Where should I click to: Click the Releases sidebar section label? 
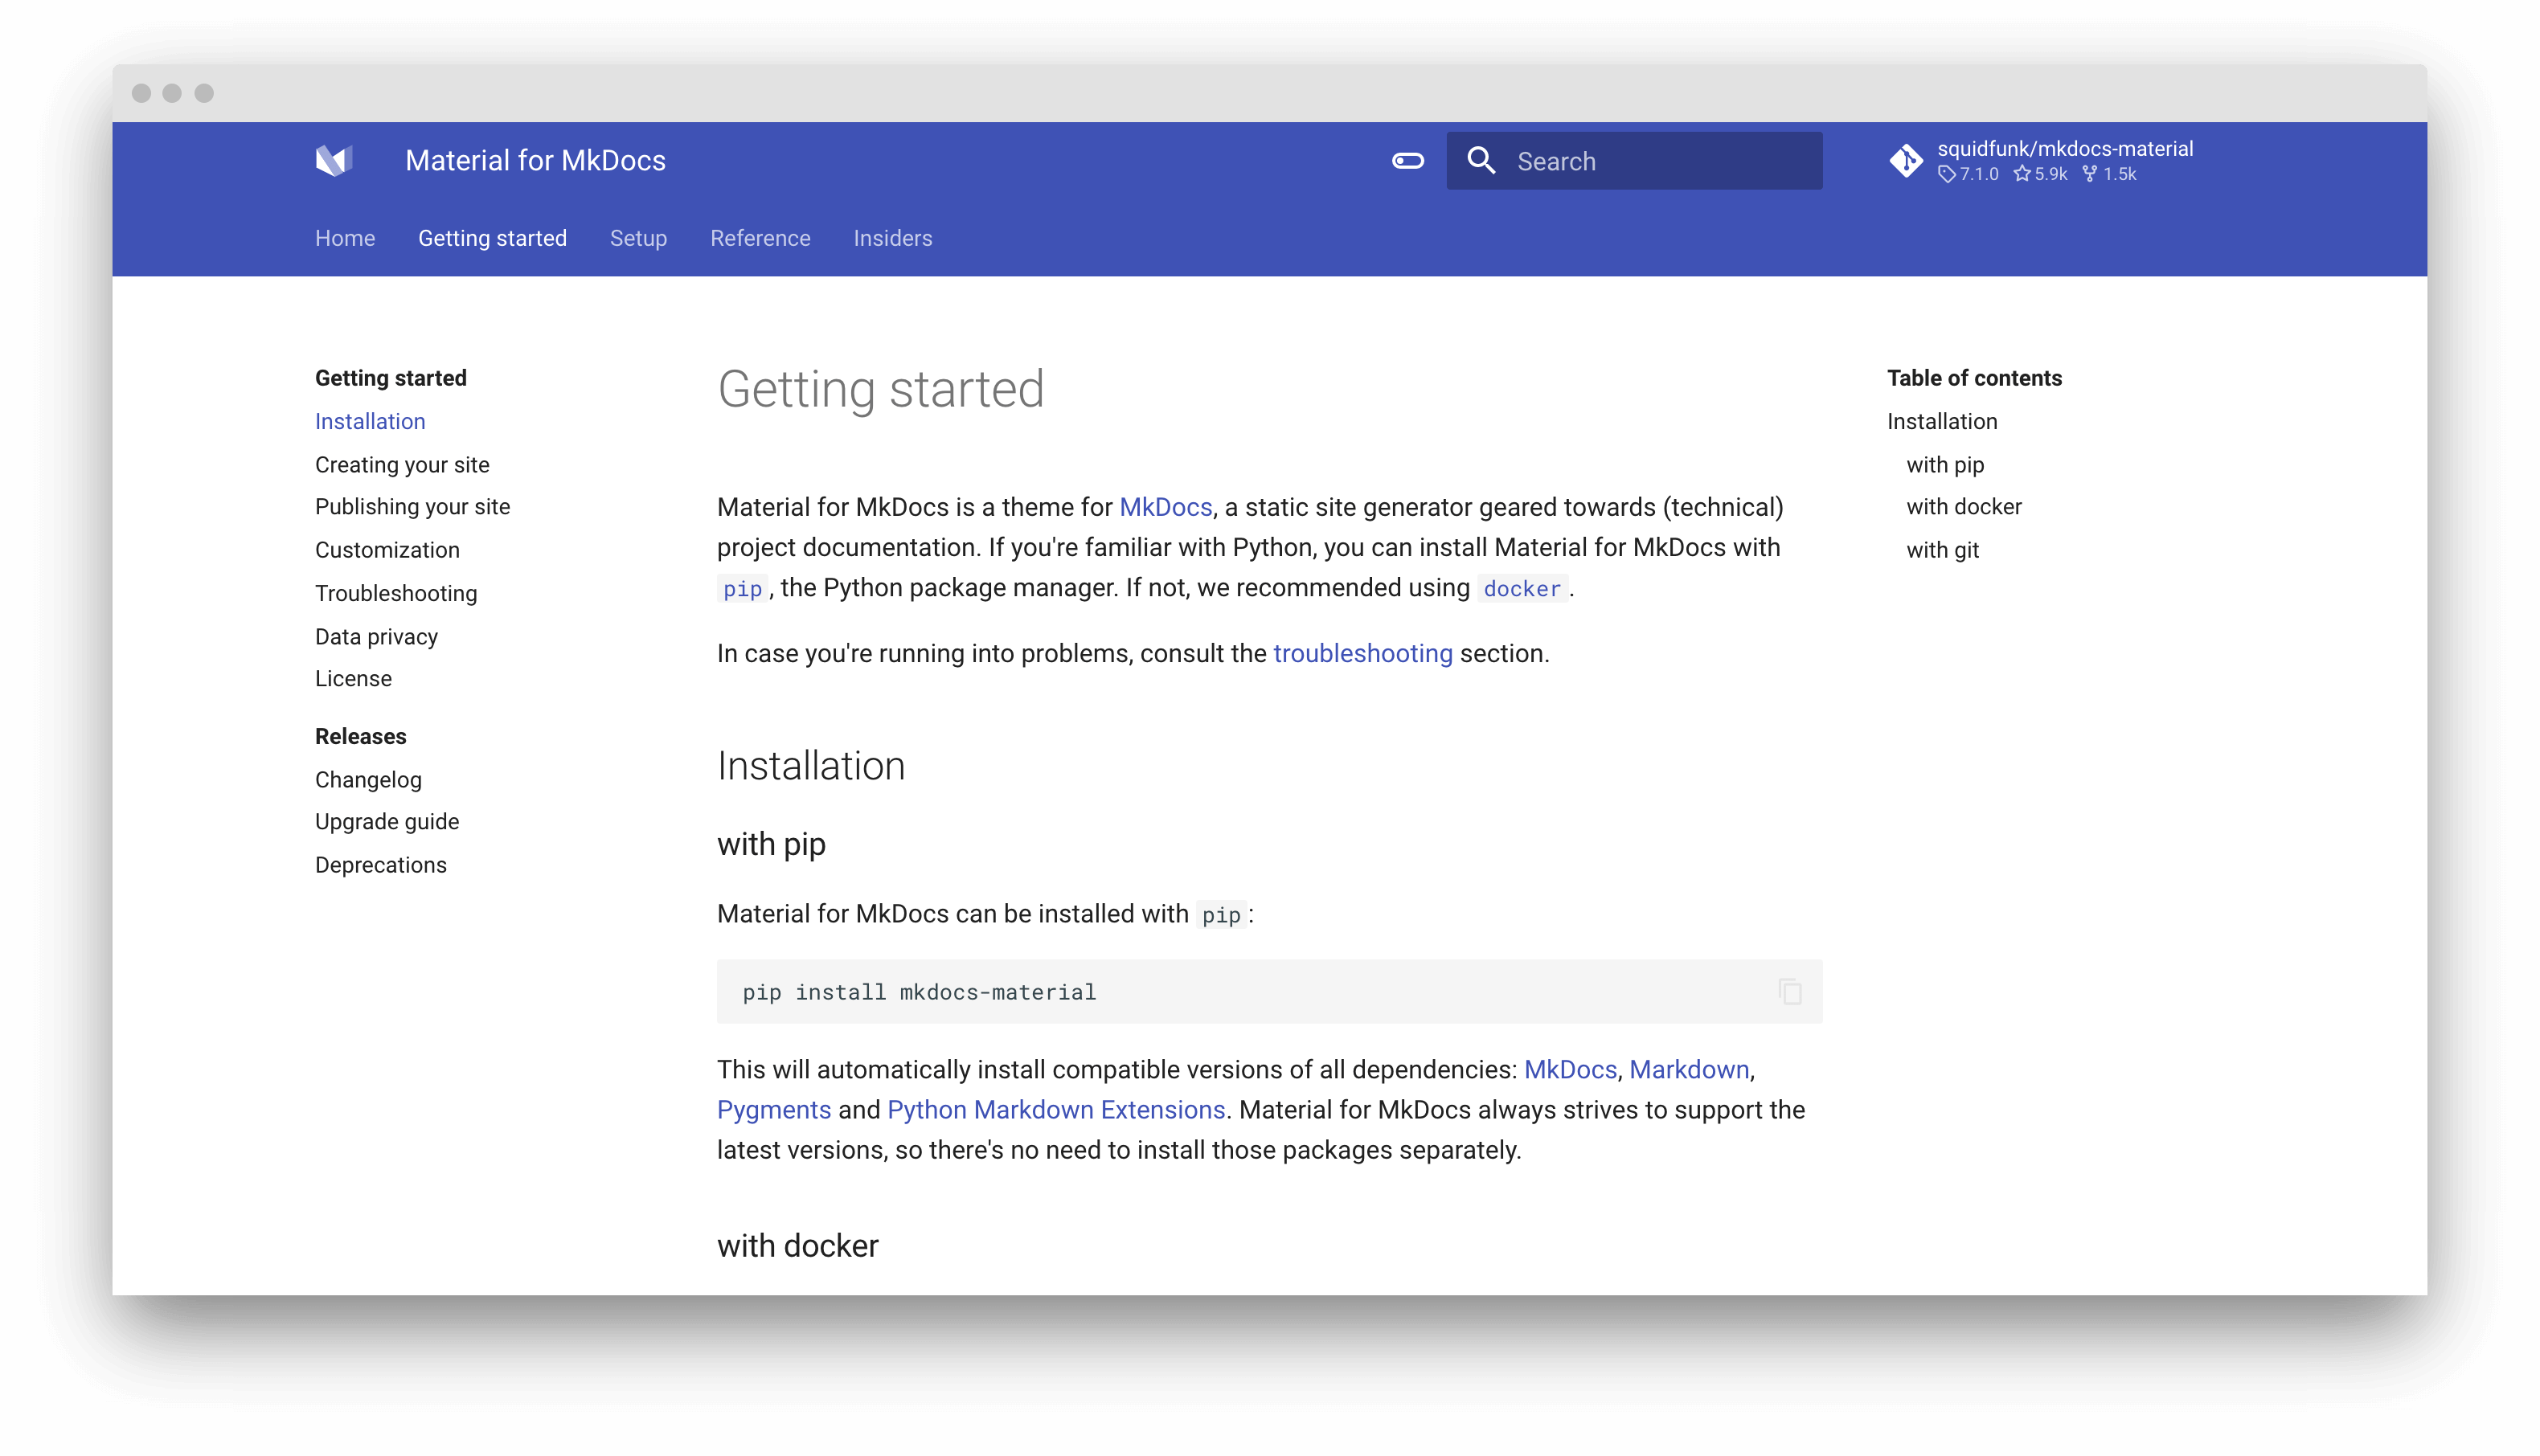click(x=360, y=736)
